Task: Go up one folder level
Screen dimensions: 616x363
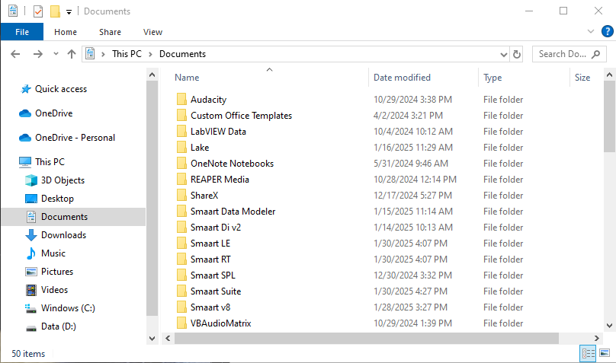Action: (x=72, y=54)
